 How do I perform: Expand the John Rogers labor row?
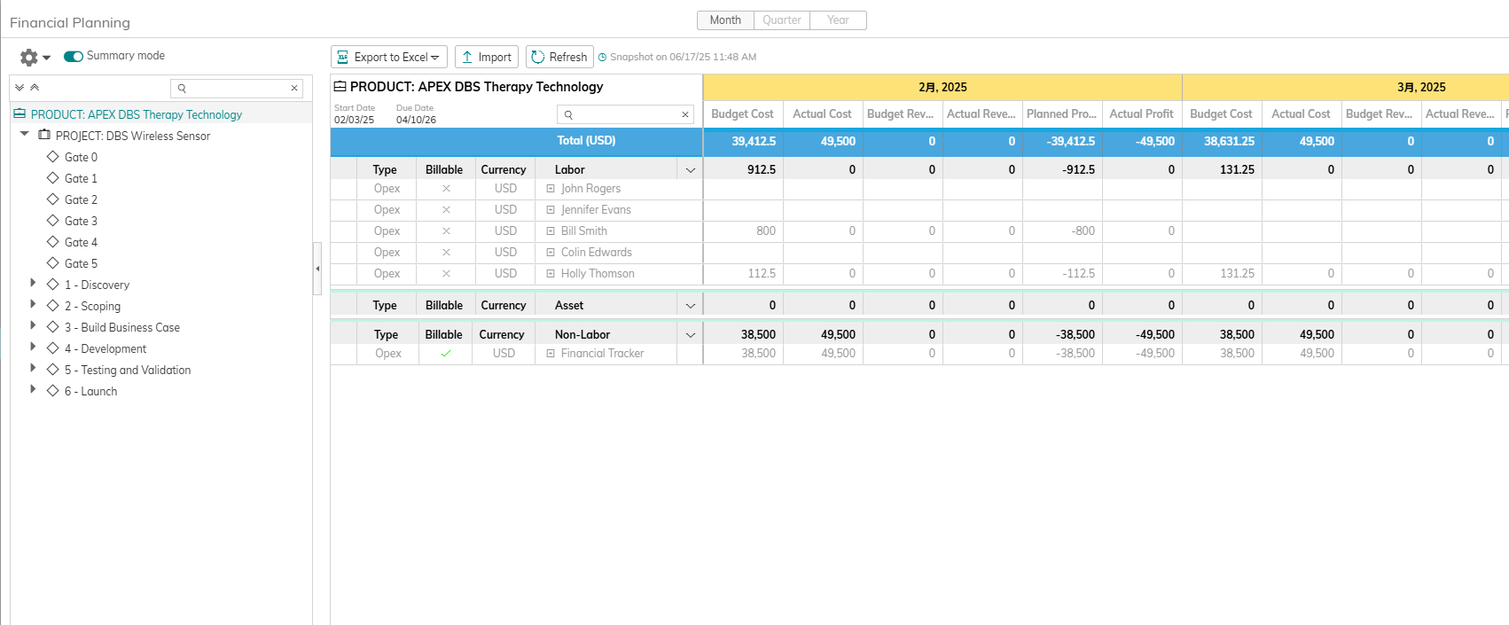click(551, 189)
